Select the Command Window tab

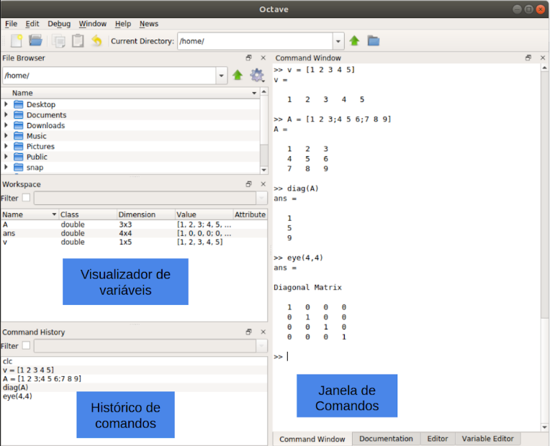(312, 439)
